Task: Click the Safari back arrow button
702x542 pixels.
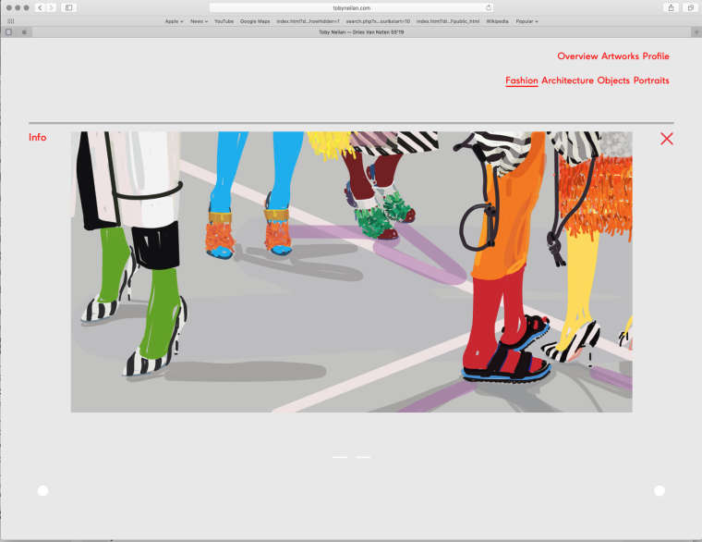Action: [x=40, y=7]
